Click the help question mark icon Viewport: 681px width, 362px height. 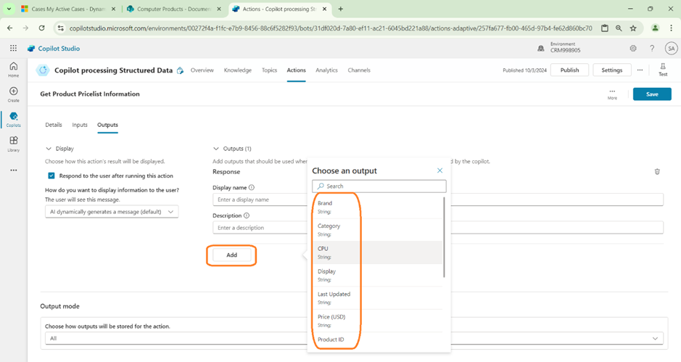point(652,49)
